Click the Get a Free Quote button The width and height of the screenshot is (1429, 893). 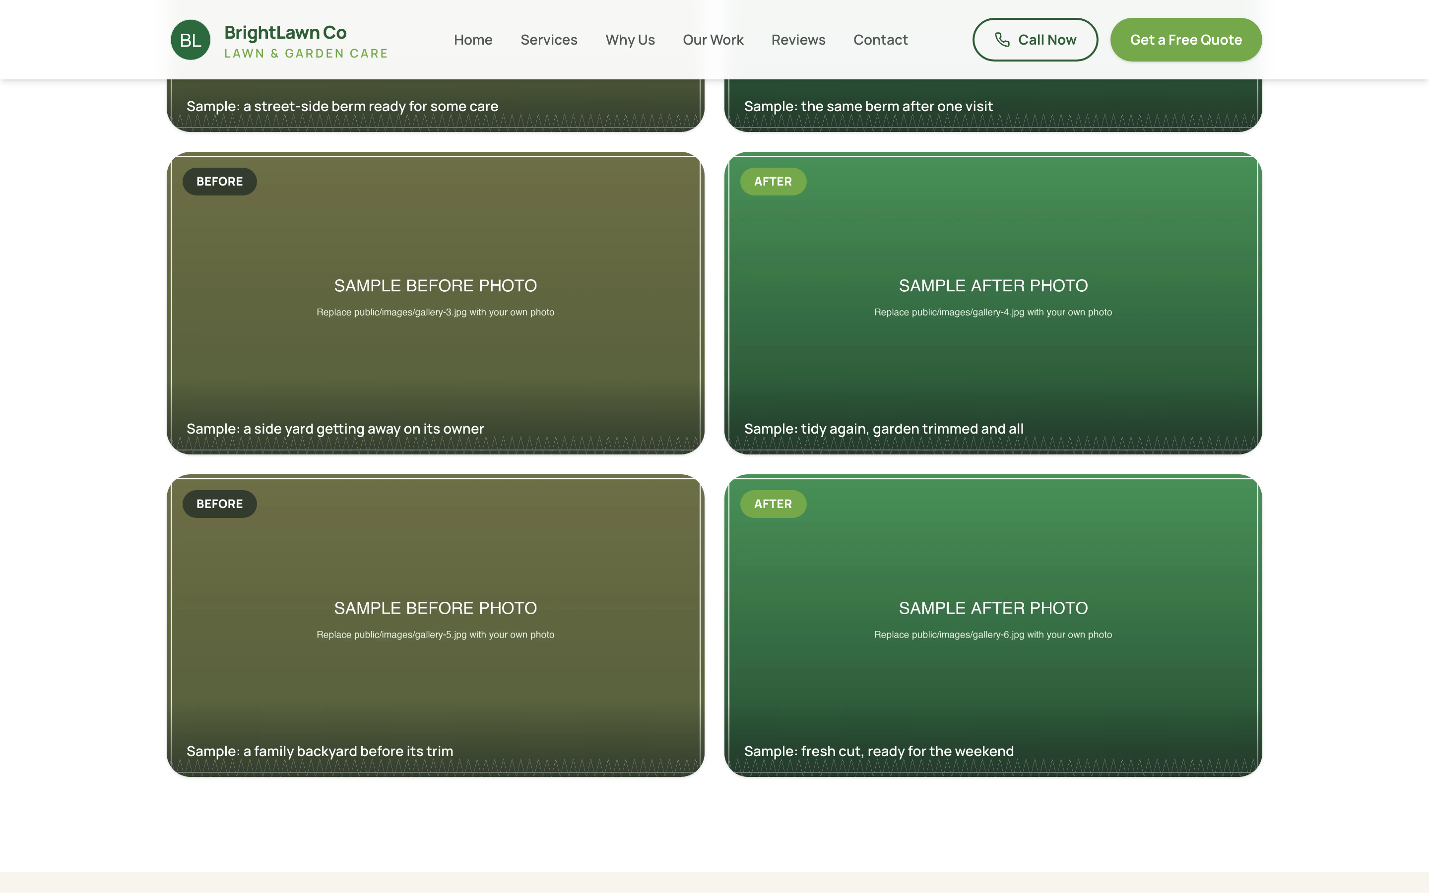[1186, 40]
